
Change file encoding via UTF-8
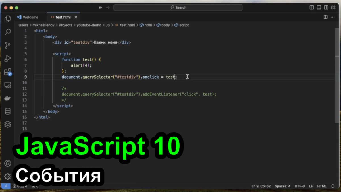300,186
